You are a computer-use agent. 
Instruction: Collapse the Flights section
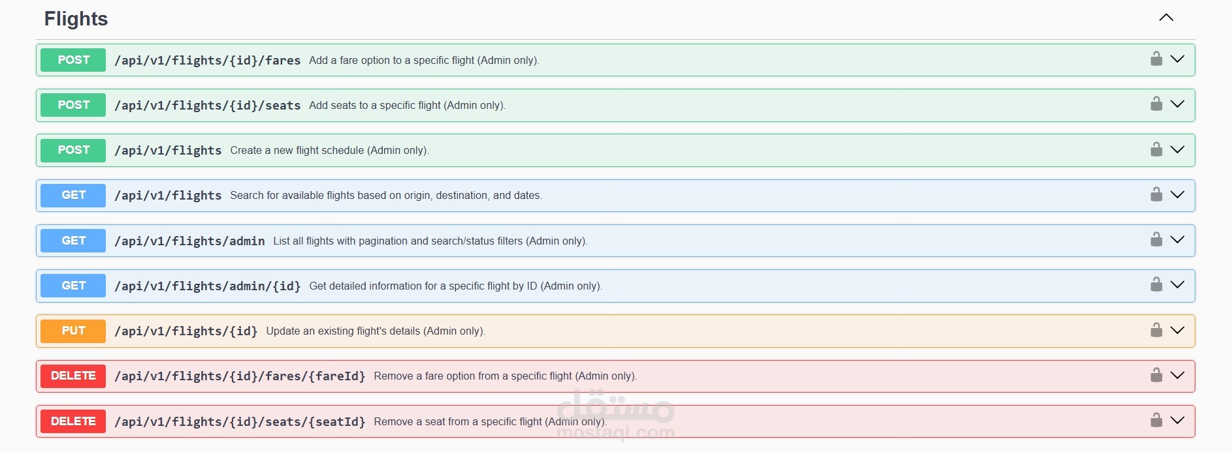[x=1166, y=18]
